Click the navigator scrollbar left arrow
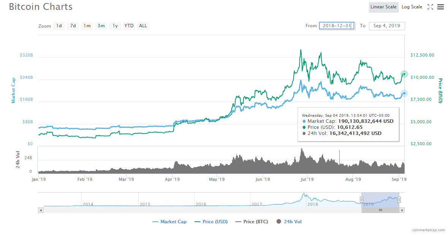 coord(41,210)
